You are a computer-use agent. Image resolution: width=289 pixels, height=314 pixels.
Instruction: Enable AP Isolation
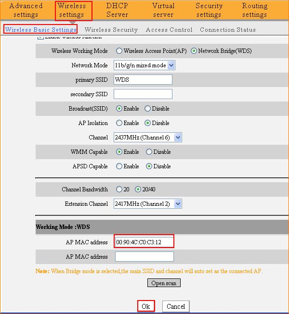(119, 123)
